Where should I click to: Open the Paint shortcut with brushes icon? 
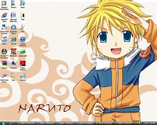(x=23, y=28)
